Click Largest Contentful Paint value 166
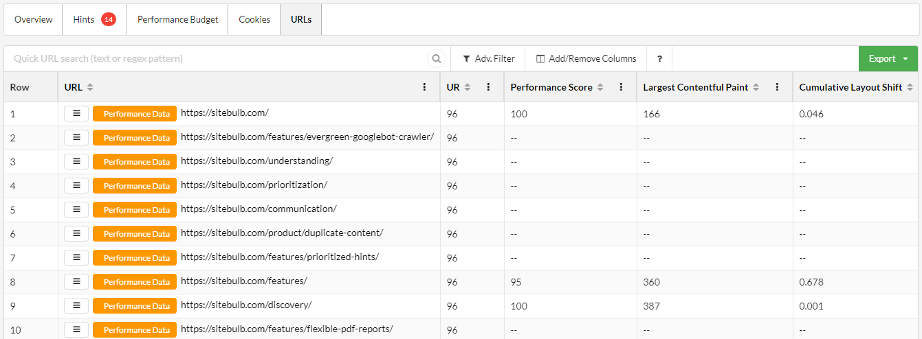Screen dimensions: 922x339 tap(651, 114)
